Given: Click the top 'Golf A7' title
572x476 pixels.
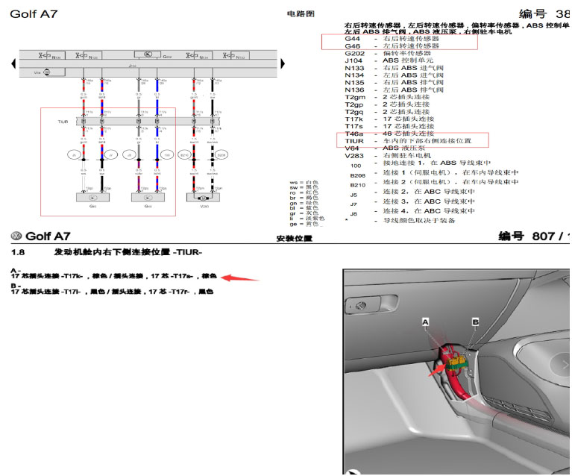Looking at the screenshot, I should (34, 14).
